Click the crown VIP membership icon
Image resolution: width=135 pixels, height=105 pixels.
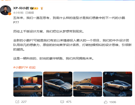32,8
